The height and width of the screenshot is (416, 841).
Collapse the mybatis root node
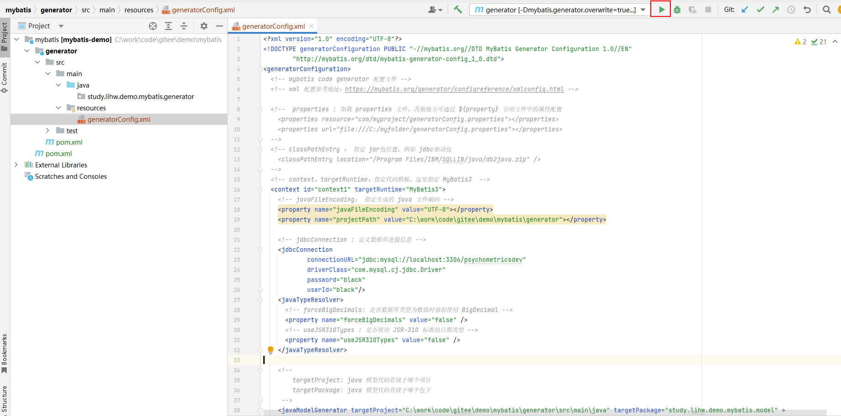tap(16, 39)
